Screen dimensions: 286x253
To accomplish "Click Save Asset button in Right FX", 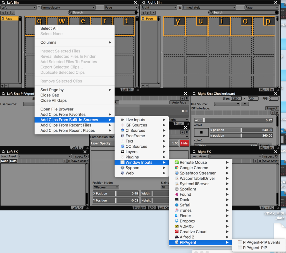I will (271, 161).
